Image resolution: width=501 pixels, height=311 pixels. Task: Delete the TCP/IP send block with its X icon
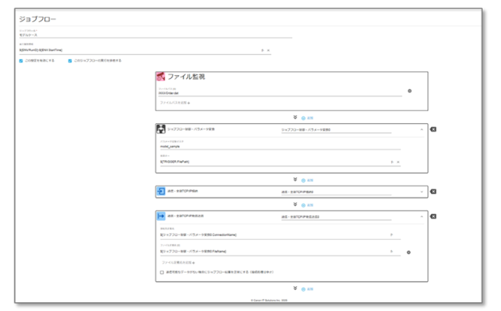[x=433, y=216]
